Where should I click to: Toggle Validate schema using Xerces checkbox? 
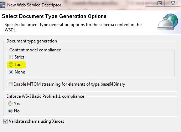(5, 121)
